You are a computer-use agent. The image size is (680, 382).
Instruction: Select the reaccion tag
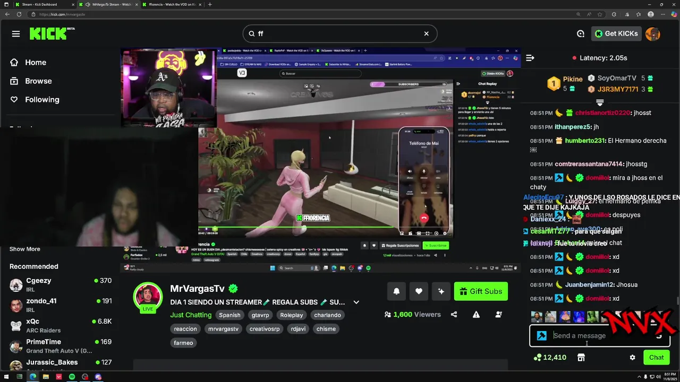coord(185,328)
